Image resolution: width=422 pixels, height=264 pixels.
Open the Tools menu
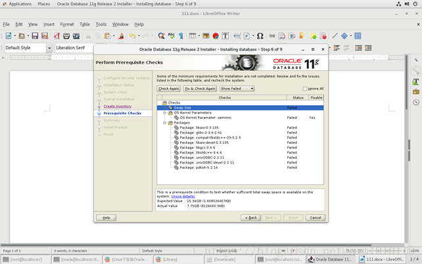pos(101,24)
